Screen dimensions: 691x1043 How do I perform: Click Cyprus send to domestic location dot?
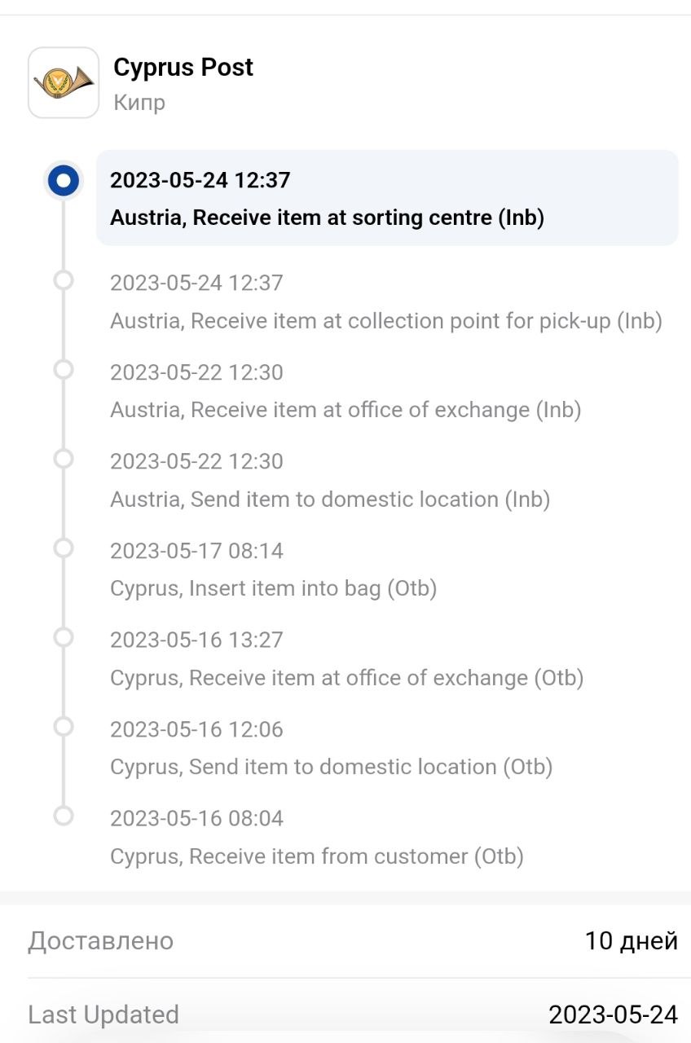point(63,726)
